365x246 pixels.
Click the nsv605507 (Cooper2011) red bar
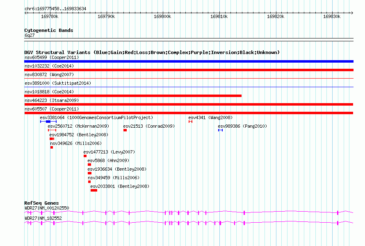click(189, 113)
